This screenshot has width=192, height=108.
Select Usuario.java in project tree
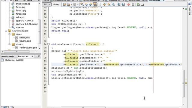25,41
